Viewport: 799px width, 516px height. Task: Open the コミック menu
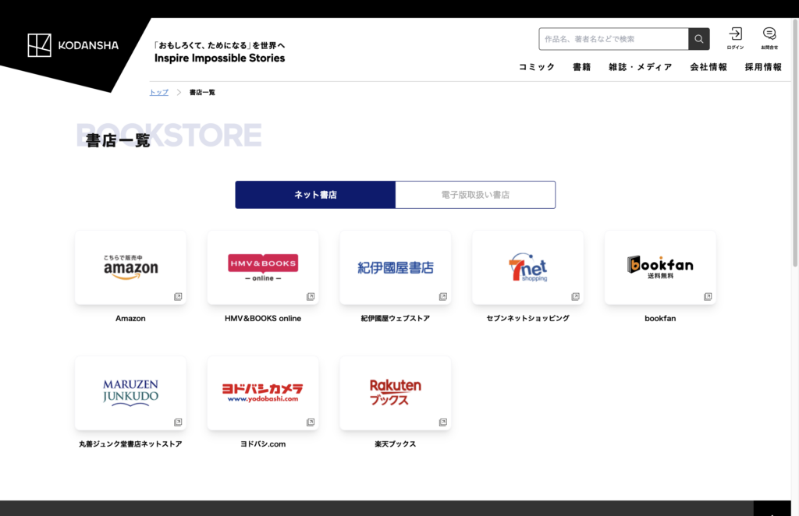(x=537, y=67)
